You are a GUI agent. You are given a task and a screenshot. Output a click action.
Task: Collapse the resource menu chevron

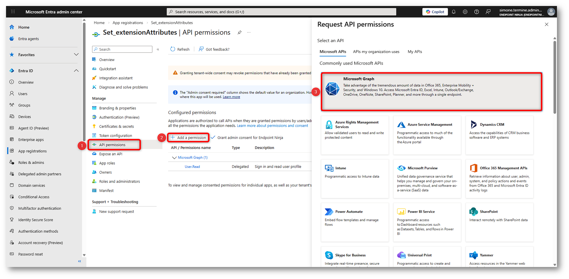point(158,49)
